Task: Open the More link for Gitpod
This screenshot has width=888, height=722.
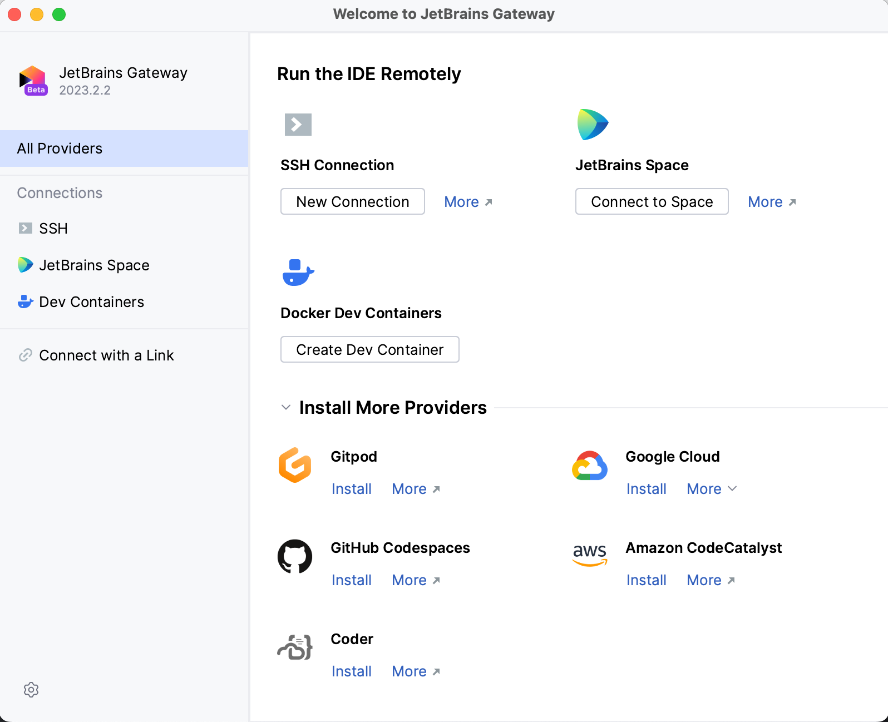Action: pyautogui.click(x=416, y=489)
